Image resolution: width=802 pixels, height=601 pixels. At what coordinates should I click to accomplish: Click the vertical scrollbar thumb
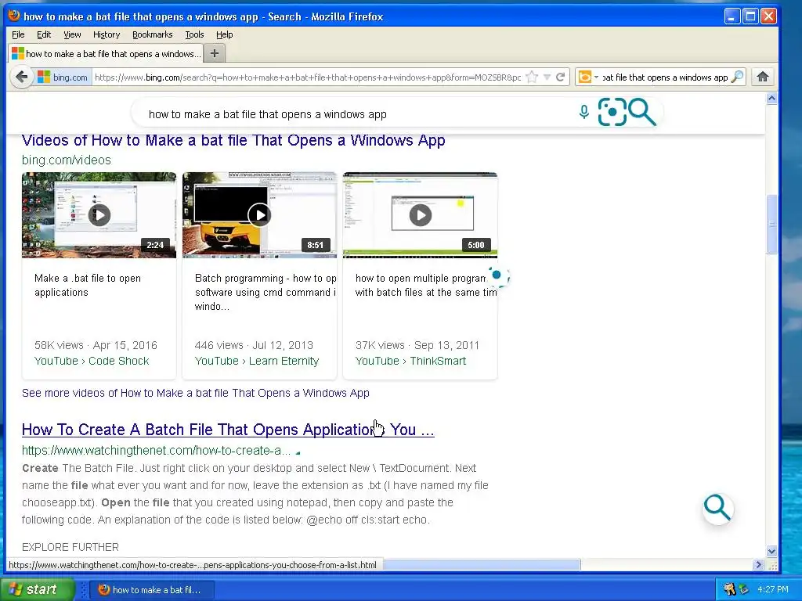[x=771, y=224]
